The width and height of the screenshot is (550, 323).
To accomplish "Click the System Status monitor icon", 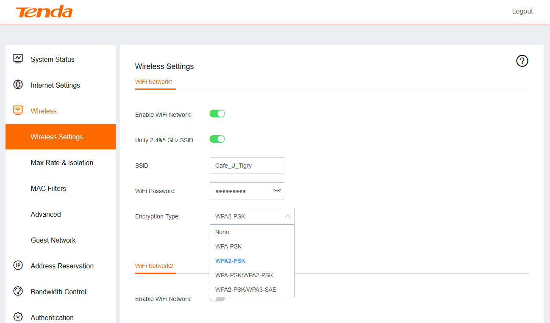I will (x=18, y=59).
